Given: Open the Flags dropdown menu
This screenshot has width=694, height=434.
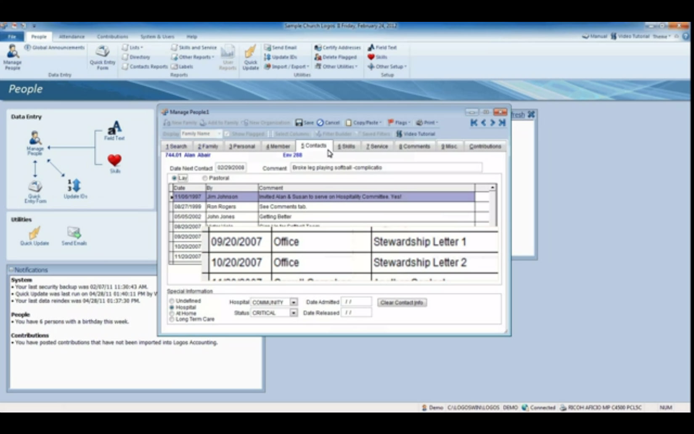Looking at the screenshot, I should [399, 123].
